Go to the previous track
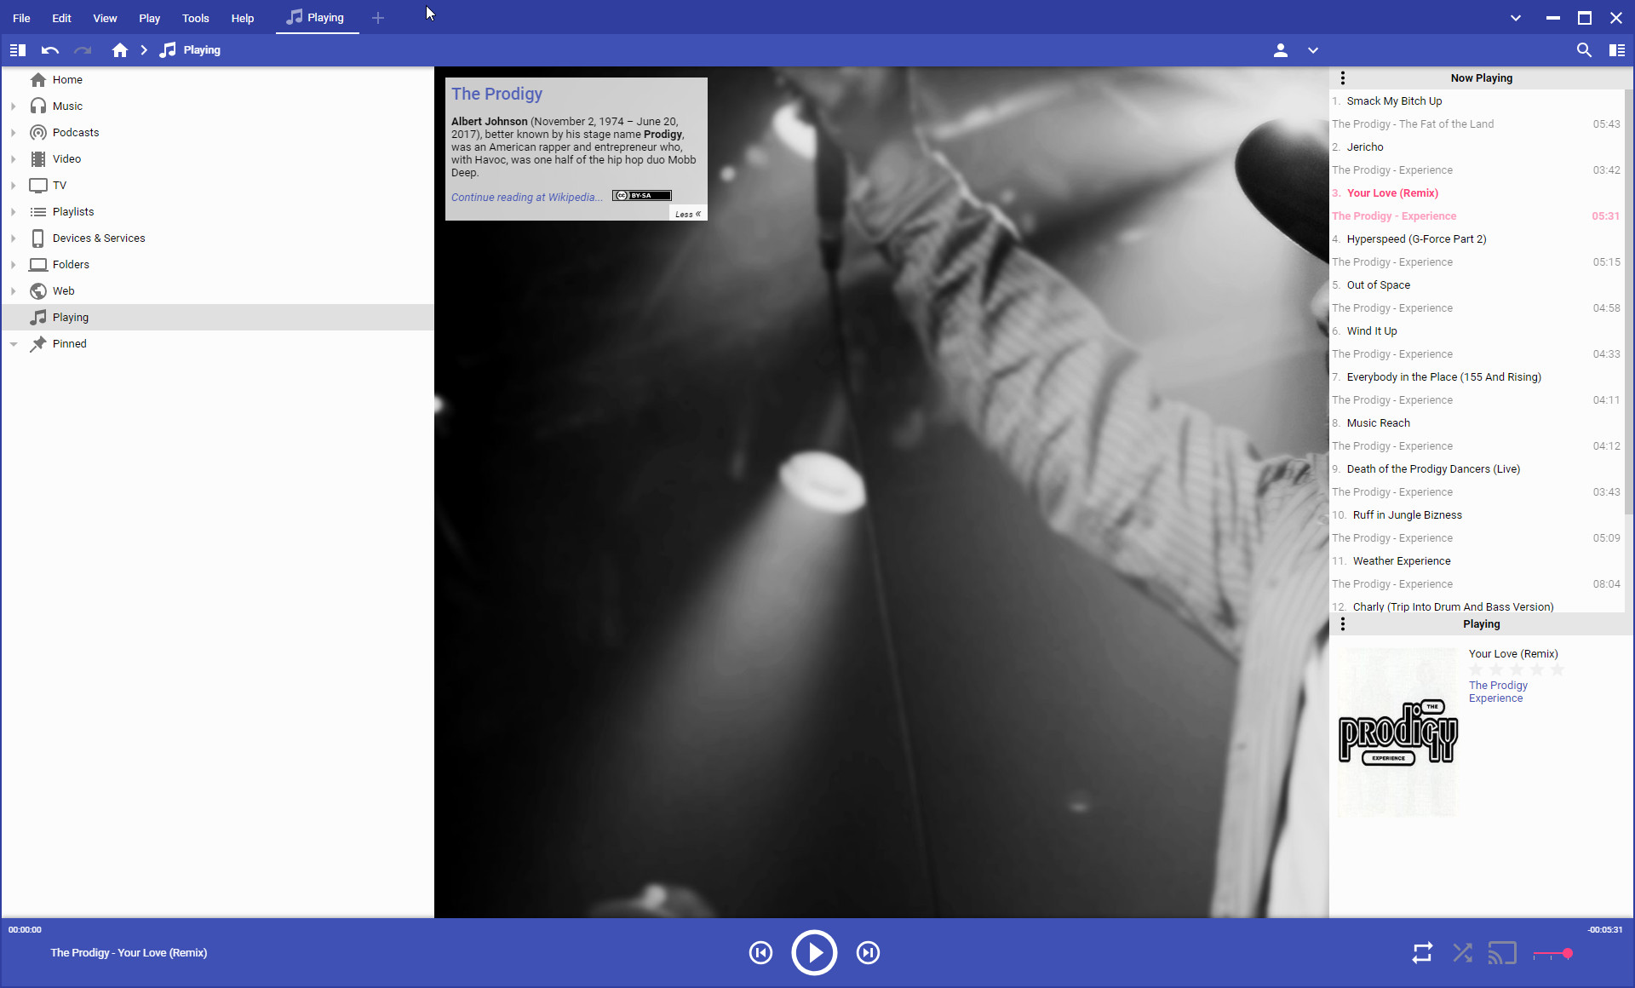 [760, 952]
